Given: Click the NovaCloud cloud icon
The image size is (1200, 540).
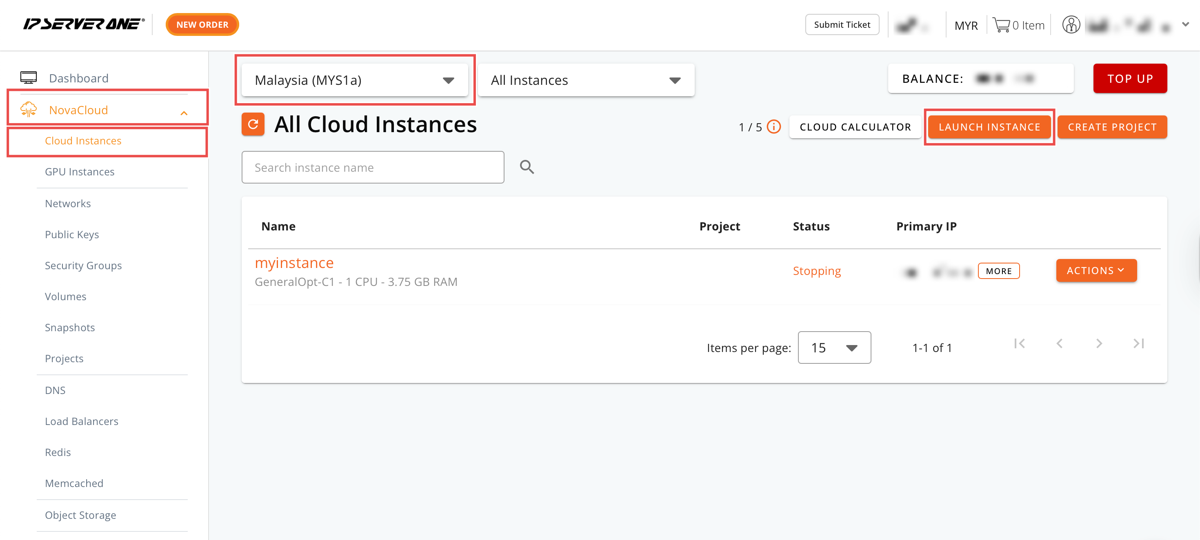Looking at the screenshot, I should (29, 109).
